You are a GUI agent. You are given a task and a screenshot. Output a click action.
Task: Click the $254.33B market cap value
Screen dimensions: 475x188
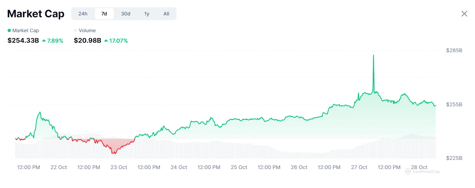(23, 41)
